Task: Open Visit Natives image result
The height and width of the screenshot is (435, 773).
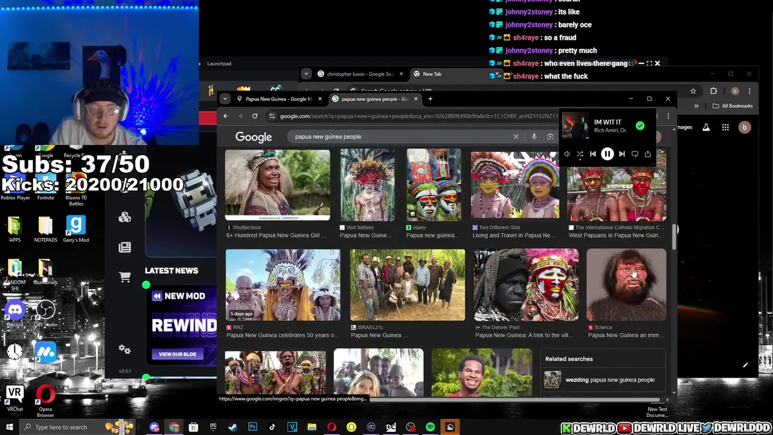Action: (x=367, y=185)
